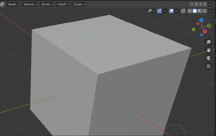The width and height of the screenshot is (216, 136).
Task: Toggle Z axis symmetry button
Action: point(205,4)
